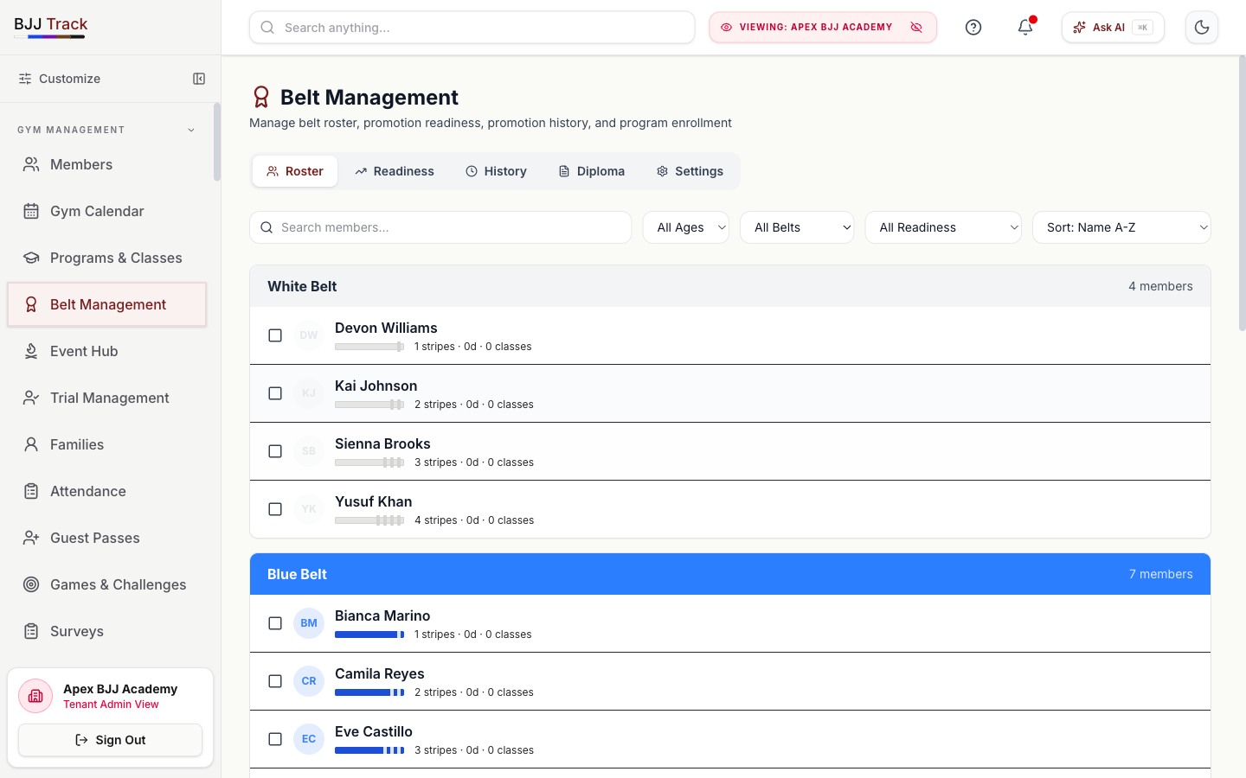Click the Guest Passes user-plus icon
This screenshot has height=778, width=1246.
(31, 538)
